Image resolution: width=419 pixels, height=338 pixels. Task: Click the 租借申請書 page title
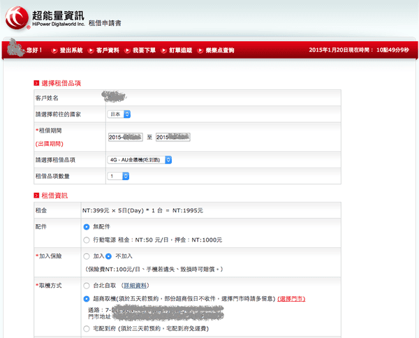[105, 23]
